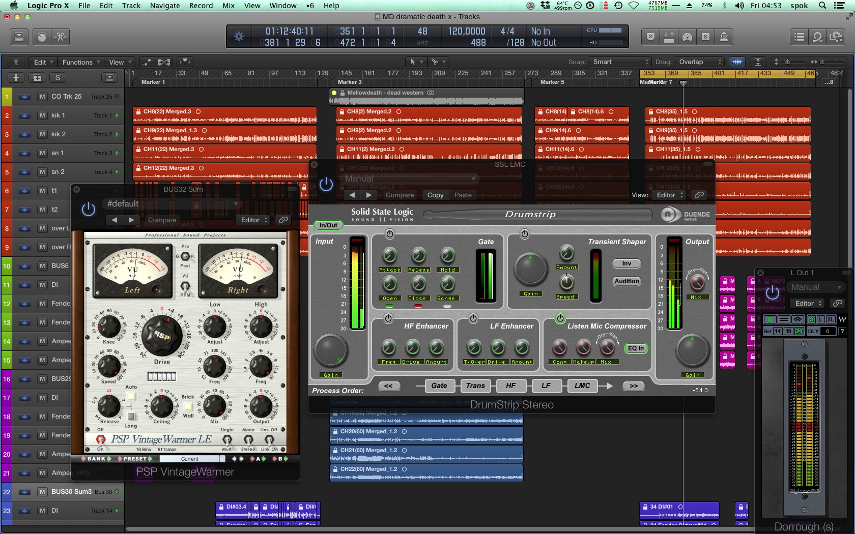The image size is (855, 534).
Task: Open the Drag Overlap dropdown
Action: click(700, 62)
